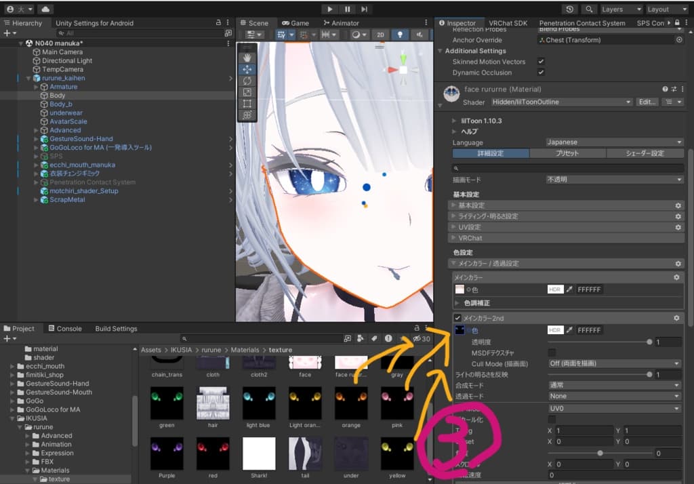
Task: Toggle the MSDFテクスチャ checkbox
Action: pos(552,352)
